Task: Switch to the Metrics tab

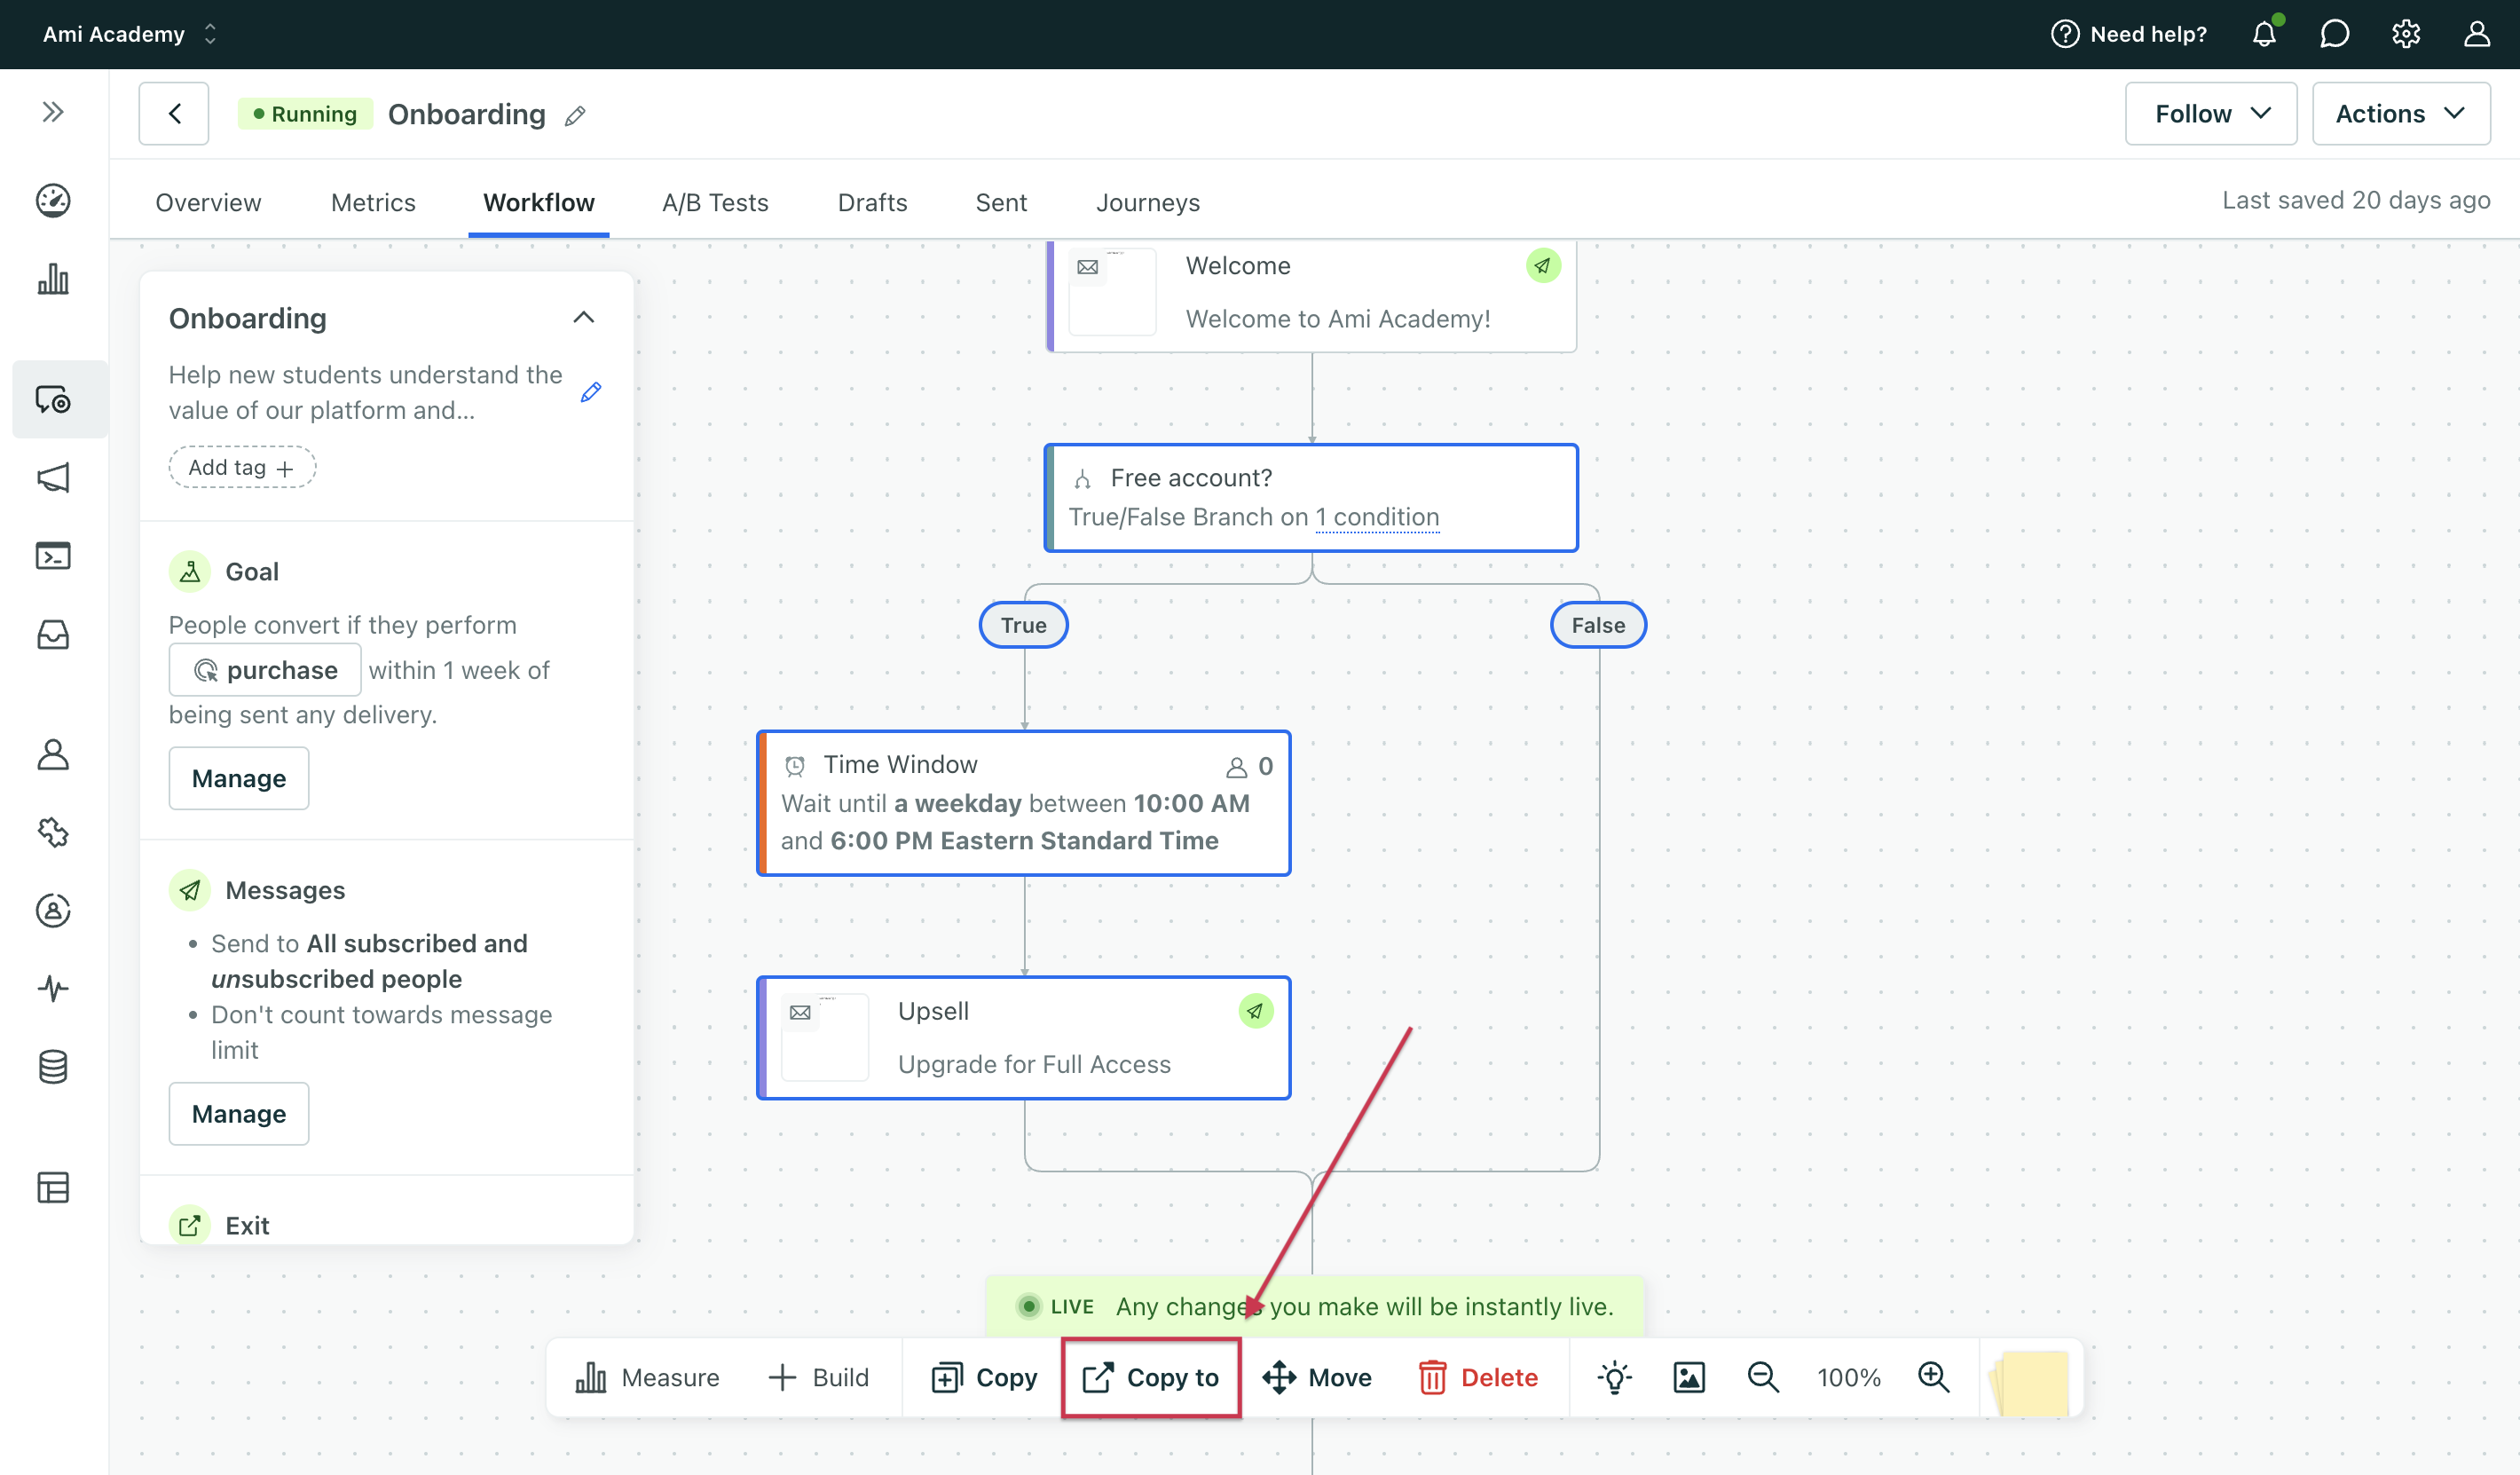Action: [373, 203]
